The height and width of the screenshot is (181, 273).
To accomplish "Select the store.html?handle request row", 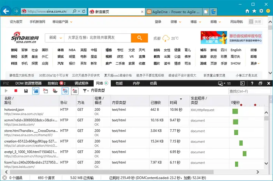I will [132, 133].
